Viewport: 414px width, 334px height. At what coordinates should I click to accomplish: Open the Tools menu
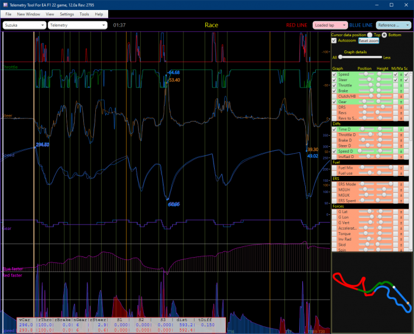84,14
